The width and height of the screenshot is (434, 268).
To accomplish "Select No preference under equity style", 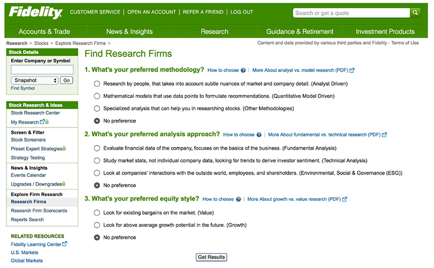I will (97, 238).
